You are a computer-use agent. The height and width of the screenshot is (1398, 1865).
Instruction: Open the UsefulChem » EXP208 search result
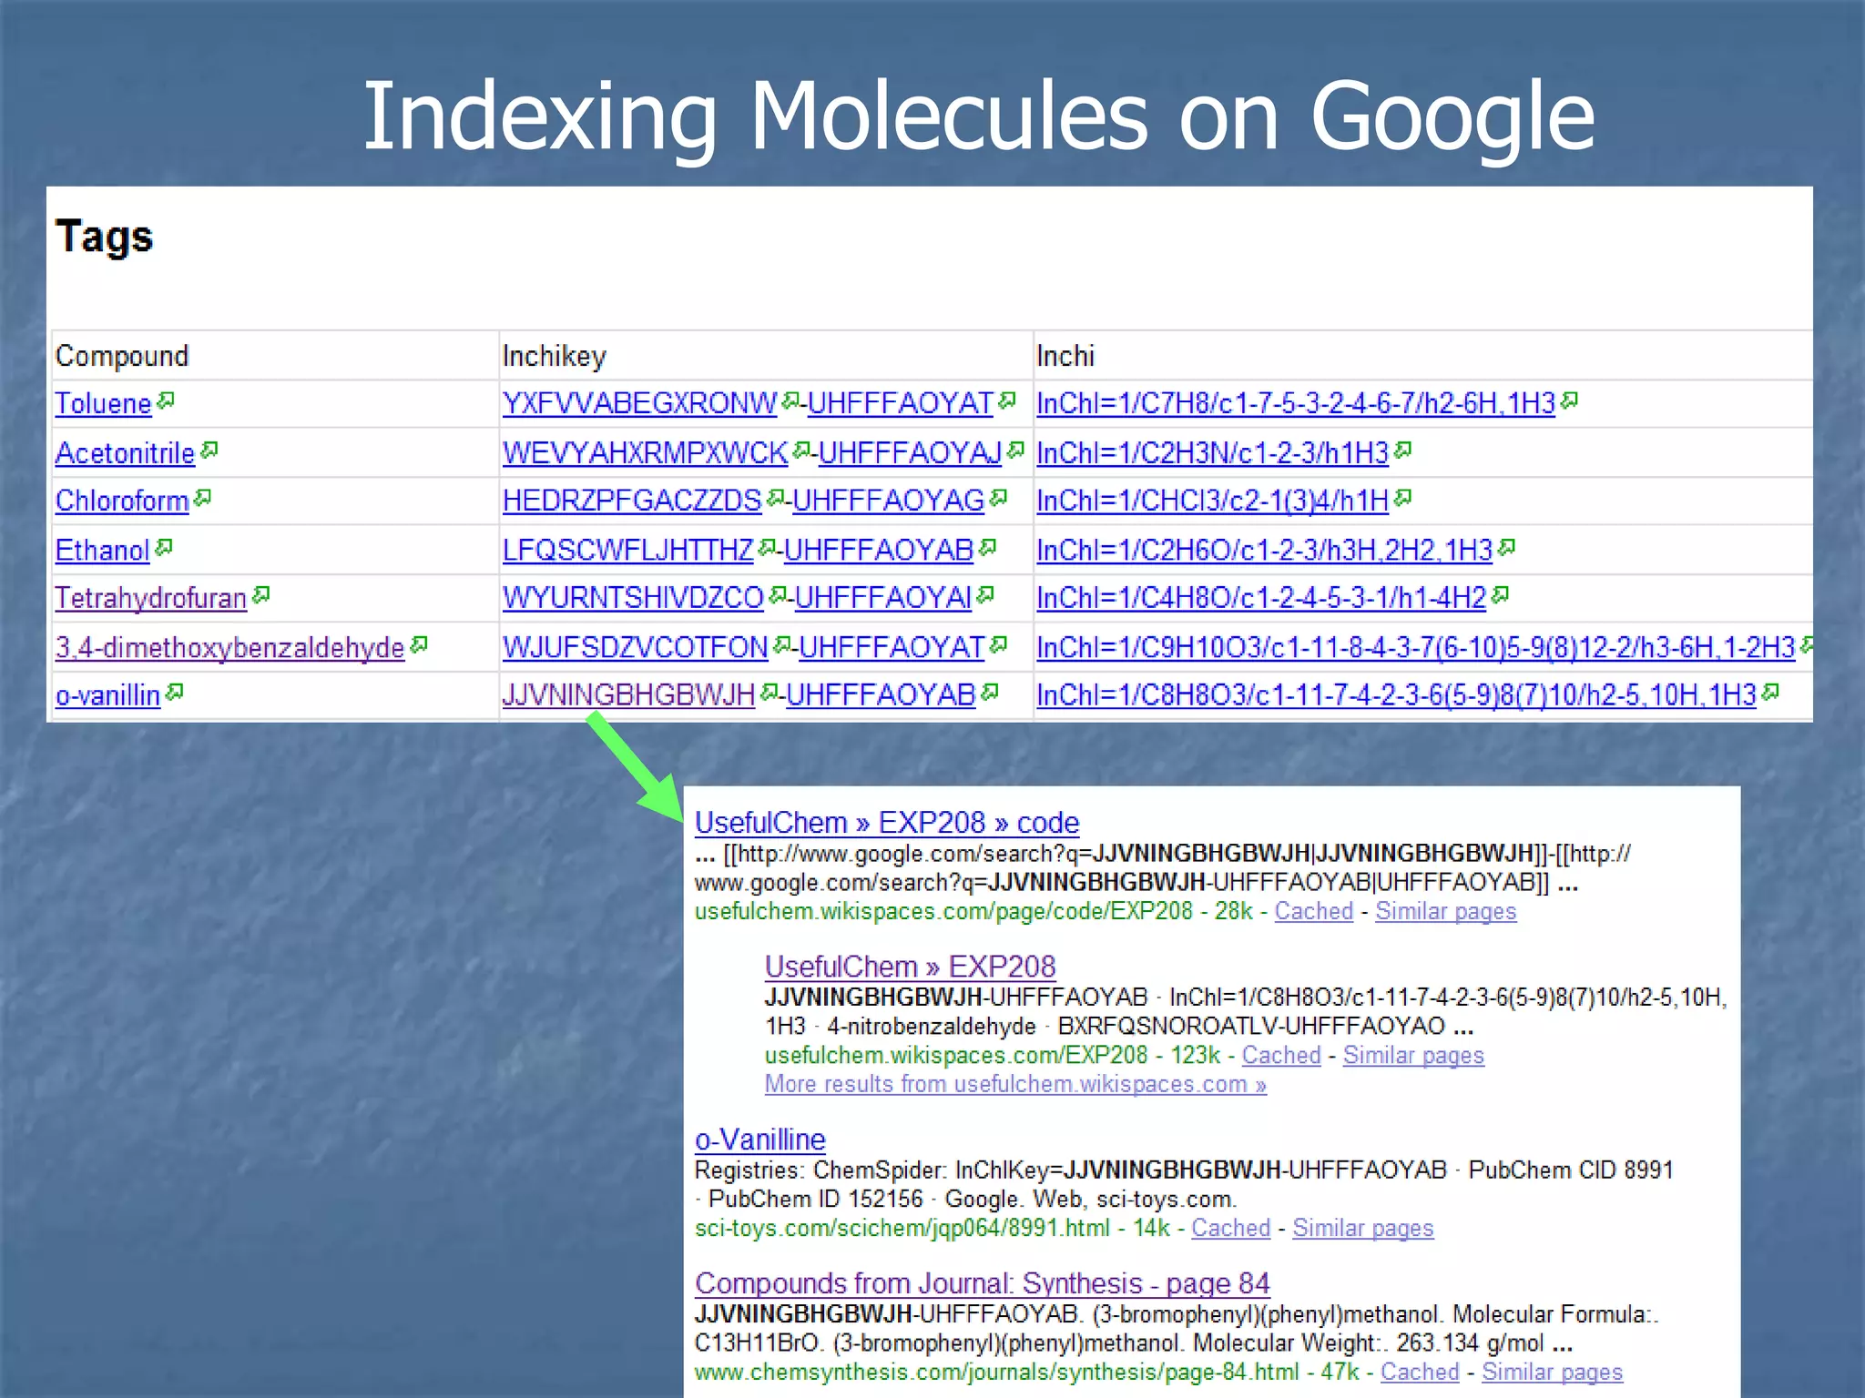point(910,967)
